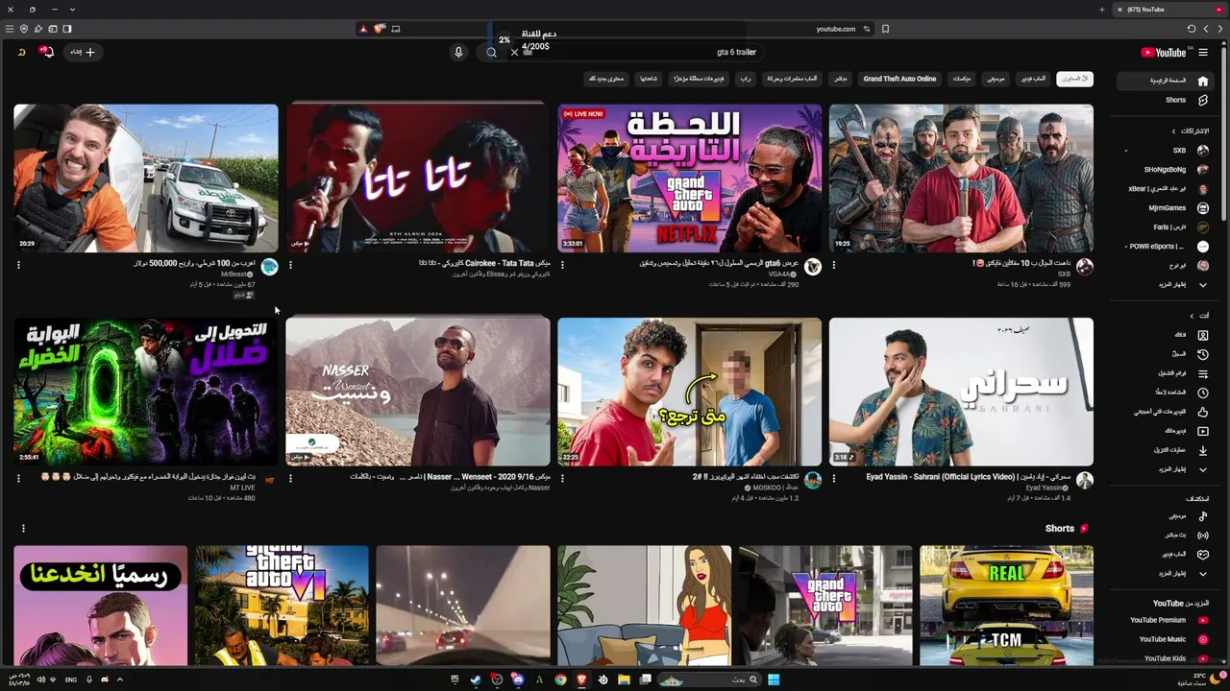Open the account avatar menu

[x=21, y=52]
